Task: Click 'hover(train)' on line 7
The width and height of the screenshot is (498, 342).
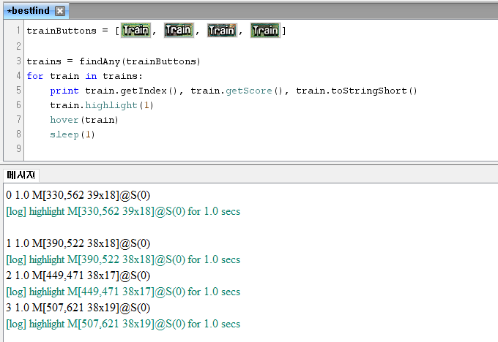Action: (x=84, y=120)
